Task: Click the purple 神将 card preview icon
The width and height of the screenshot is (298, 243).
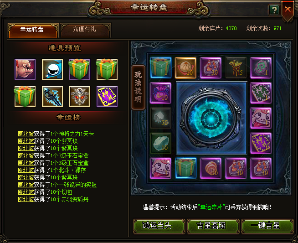Action: coord(107,97)
